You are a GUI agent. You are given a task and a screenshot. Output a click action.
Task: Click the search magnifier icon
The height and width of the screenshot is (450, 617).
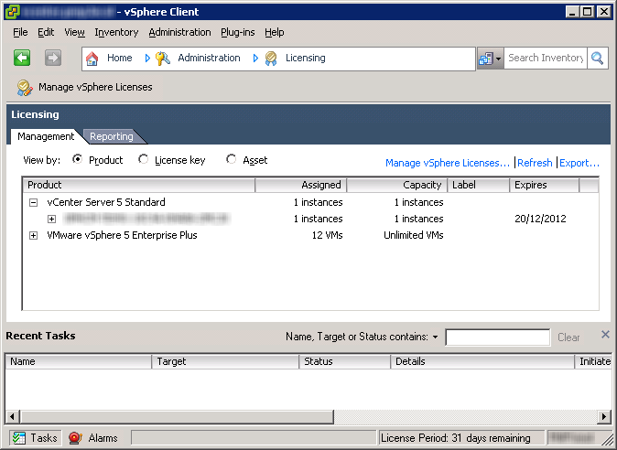597,58
